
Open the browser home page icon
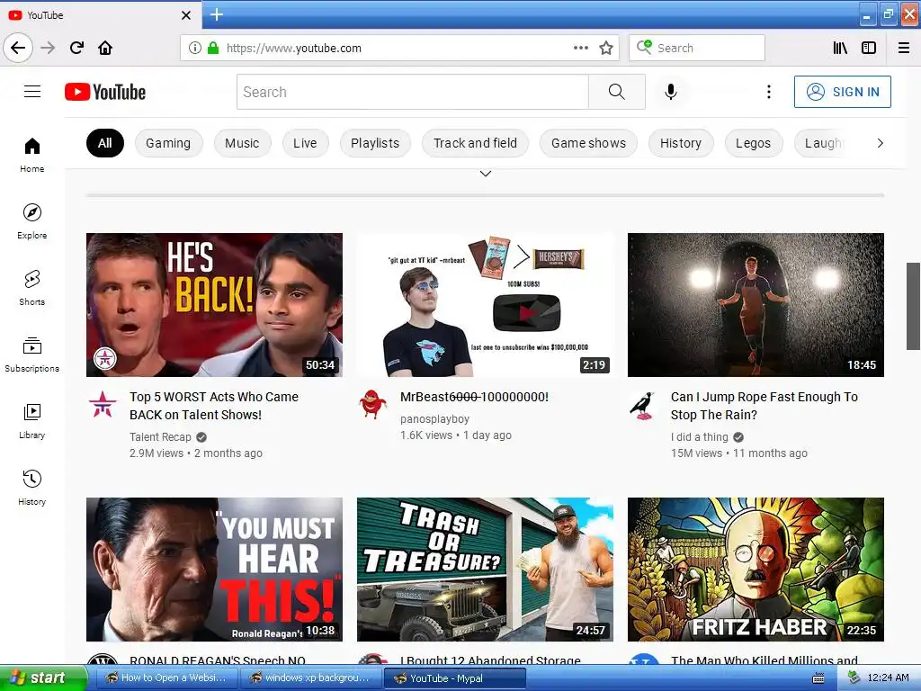(x=105, y=48)
